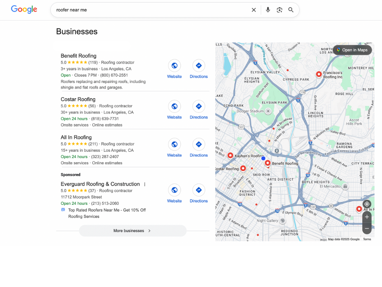382x287 pixels.
Task: Select the Francisco's Roofing Inc map pin
Action: (x=319, y=74)
